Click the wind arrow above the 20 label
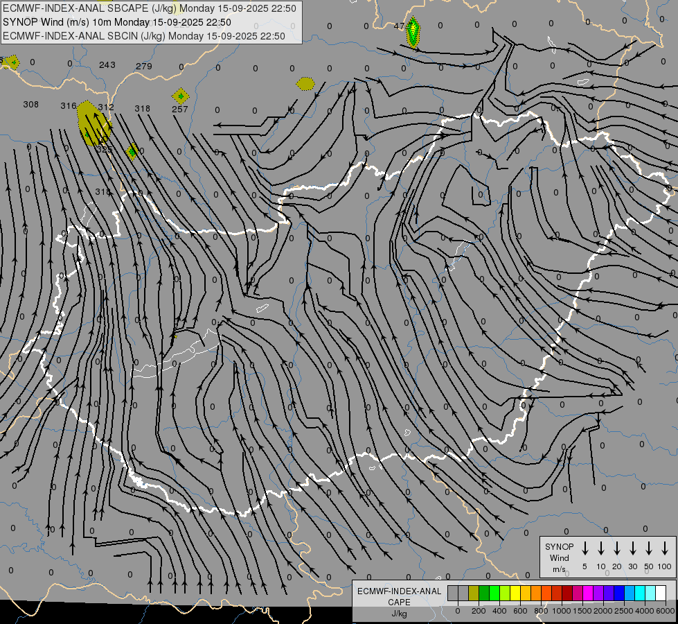The height and width of the screenshot is (624, 678). [x=616, y=548]
